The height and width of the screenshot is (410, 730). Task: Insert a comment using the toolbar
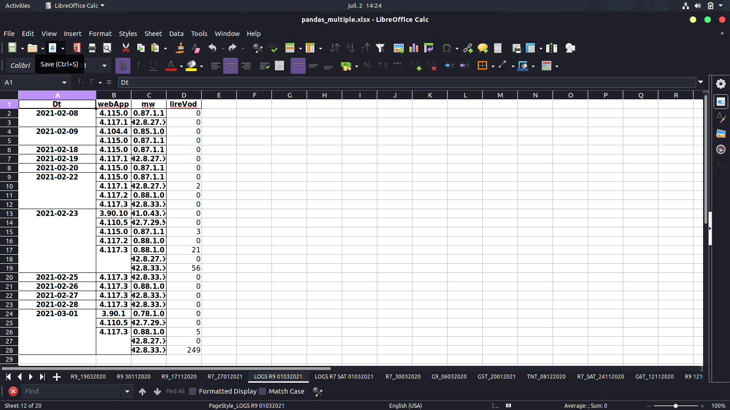coord(483,48)
